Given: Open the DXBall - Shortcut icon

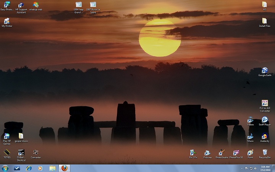Looking at the screenshot, I should 21,155.
